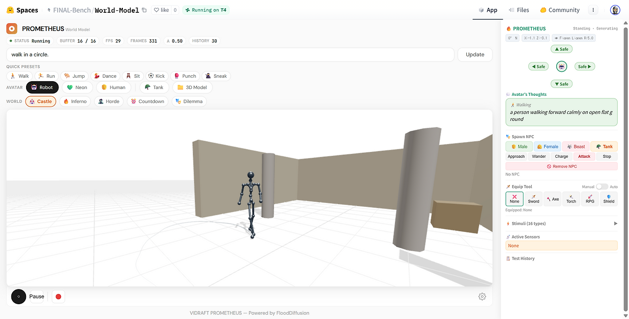
Task: Click the red record button
Action: (x=58, y=296)
